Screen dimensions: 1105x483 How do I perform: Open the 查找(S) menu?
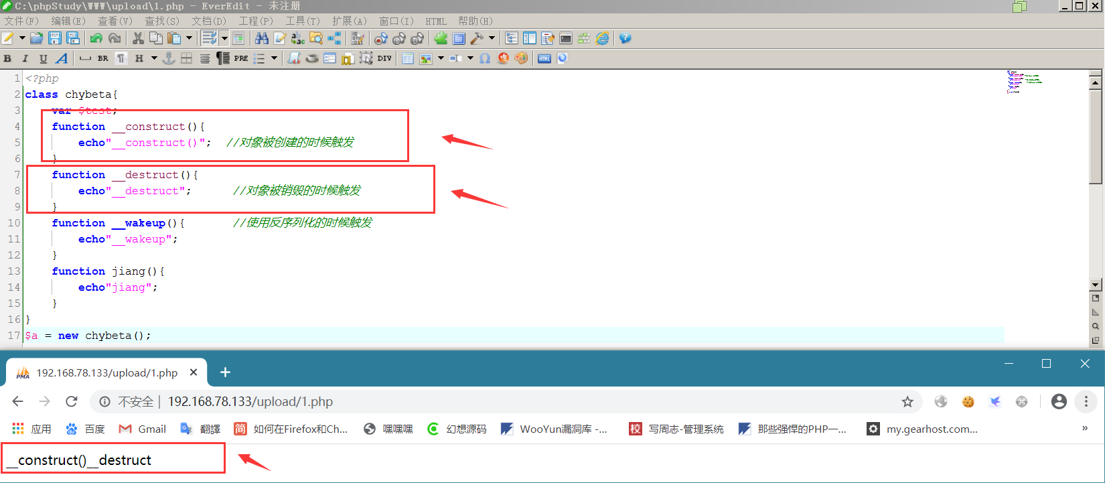(x=163, y=21)
